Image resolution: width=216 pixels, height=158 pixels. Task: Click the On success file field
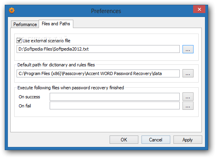[115, 97]
